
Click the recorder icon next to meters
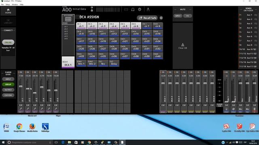(x=126, y=10)
